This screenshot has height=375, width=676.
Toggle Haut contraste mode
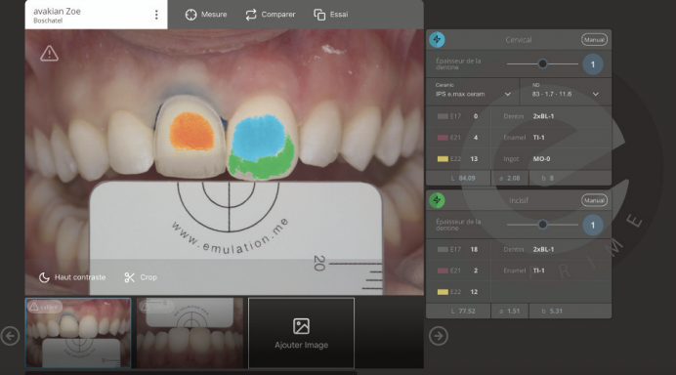72,277
